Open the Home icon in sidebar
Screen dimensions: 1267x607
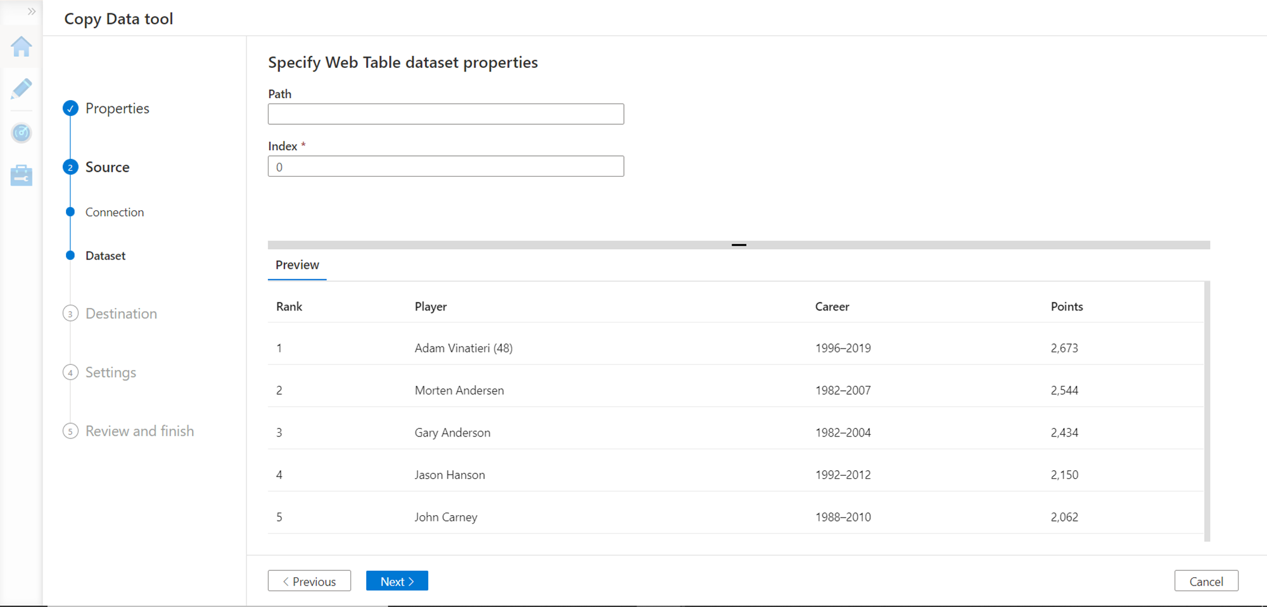click(x=22, y=47)
